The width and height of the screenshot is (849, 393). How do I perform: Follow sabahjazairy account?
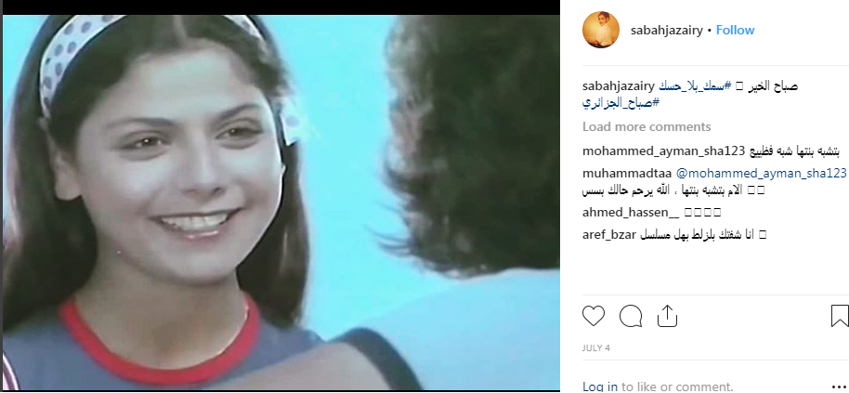(x=736, y=31)
